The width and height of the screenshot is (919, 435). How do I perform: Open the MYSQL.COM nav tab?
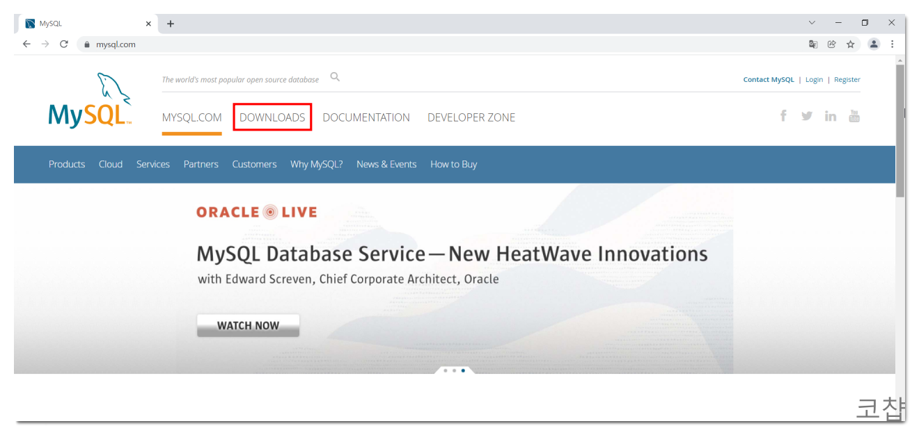[x=191, y=117]
